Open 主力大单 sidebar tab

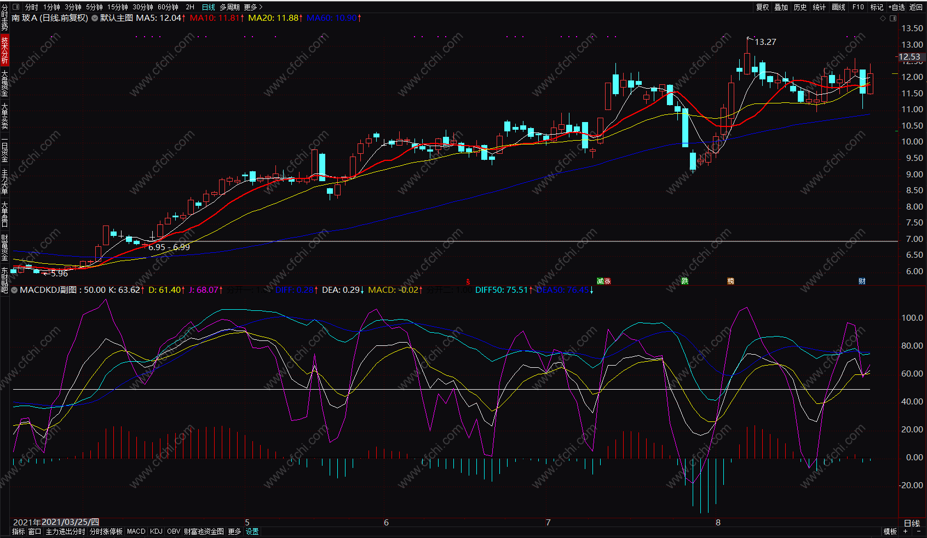tap(4, 182)
